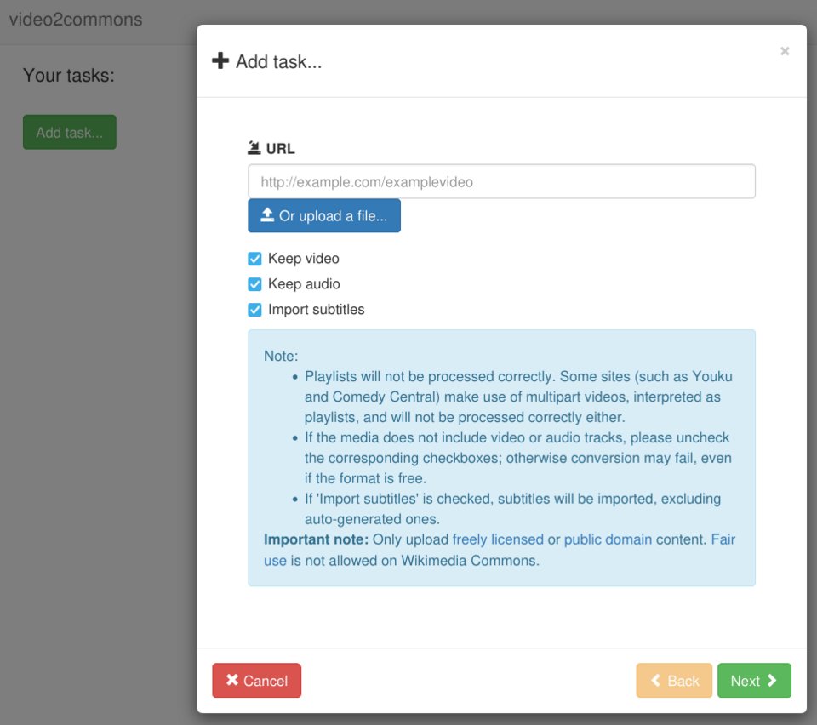Proceed with the Next button
The width and height of the screenshot is (817, 725).
coord(754,680)
